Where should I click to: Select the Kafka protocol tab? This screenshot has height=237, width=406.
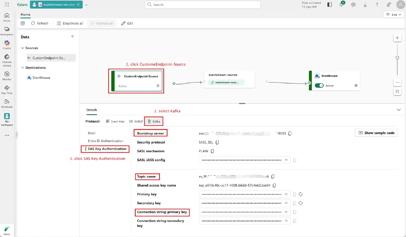(154, 121)
